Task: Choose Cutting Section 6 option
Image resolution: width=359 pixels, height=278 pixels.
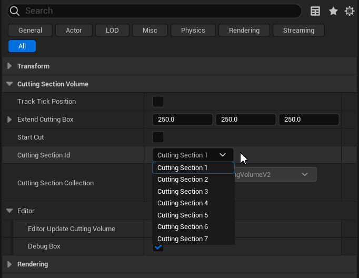Action: tap(183, 227)
